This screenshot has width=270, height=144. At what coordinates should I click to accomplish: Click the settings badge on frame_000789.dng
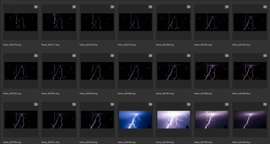click(x=265, y=55)
